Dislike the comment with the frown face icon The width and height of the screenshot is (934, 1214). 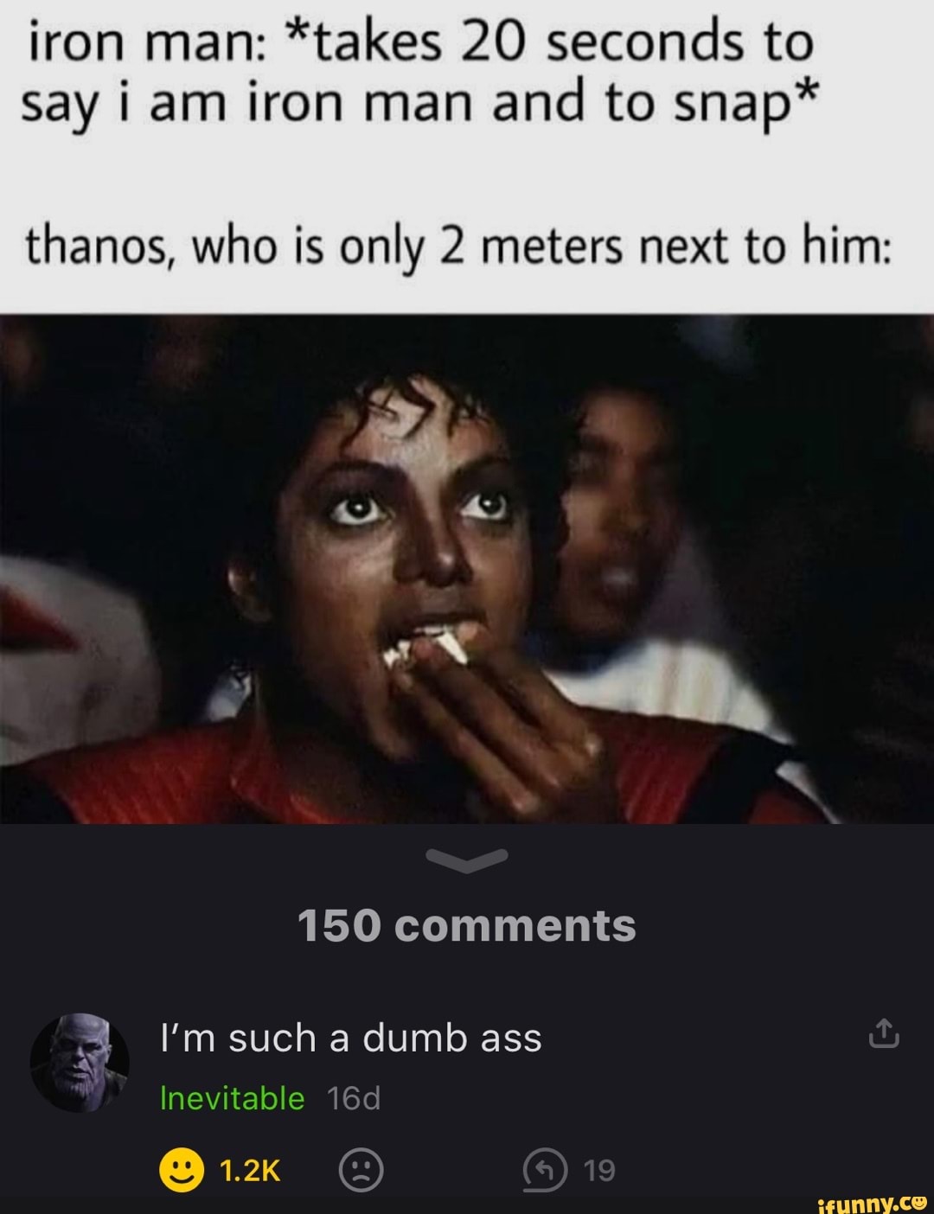[x=361, y=1171]
